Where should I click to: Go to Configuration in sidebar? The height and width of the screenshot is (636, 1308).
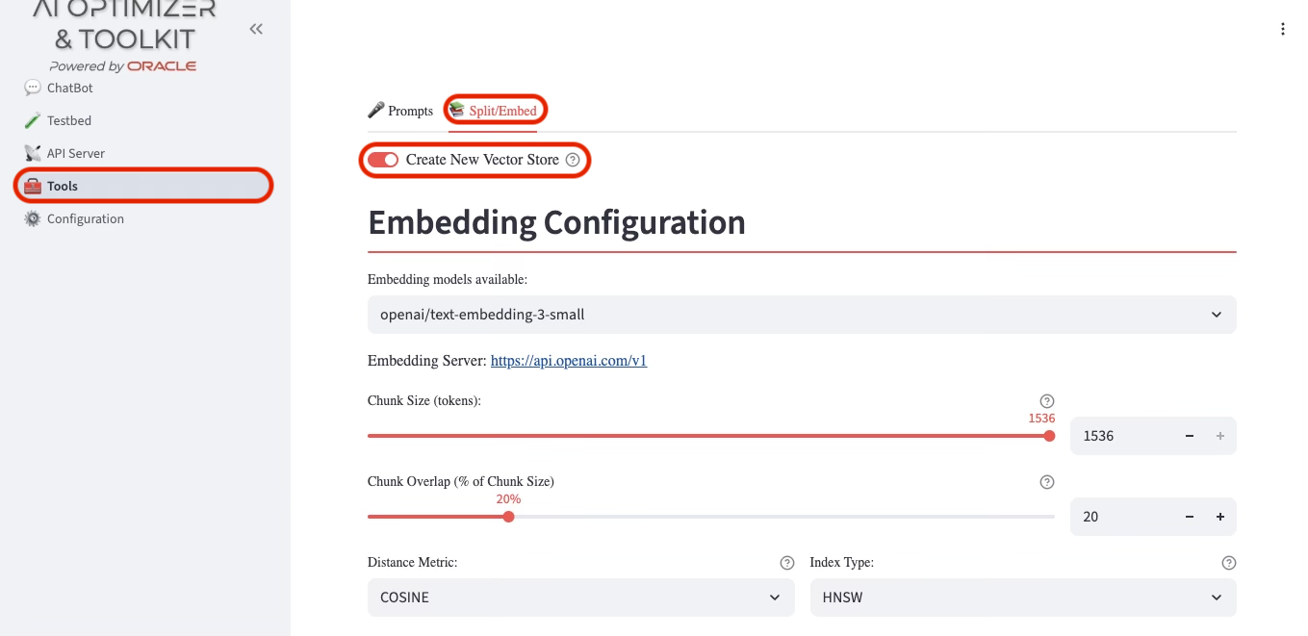(85, 218)
